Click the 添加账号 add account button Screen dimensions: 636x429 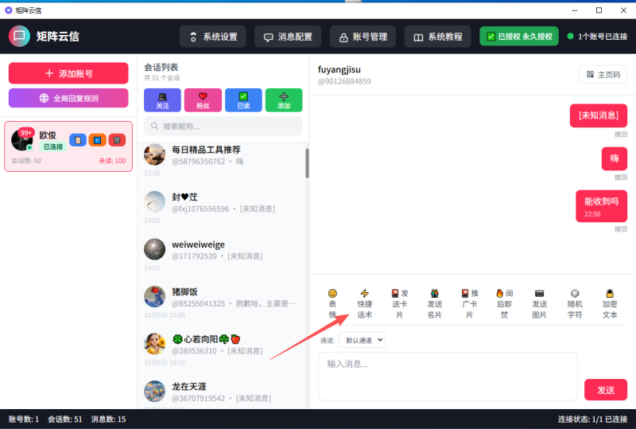click(x=68, y=73)
